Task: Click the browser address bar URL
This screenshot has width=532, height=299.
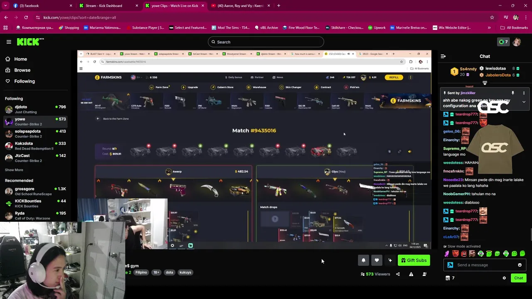Action: 80,17
